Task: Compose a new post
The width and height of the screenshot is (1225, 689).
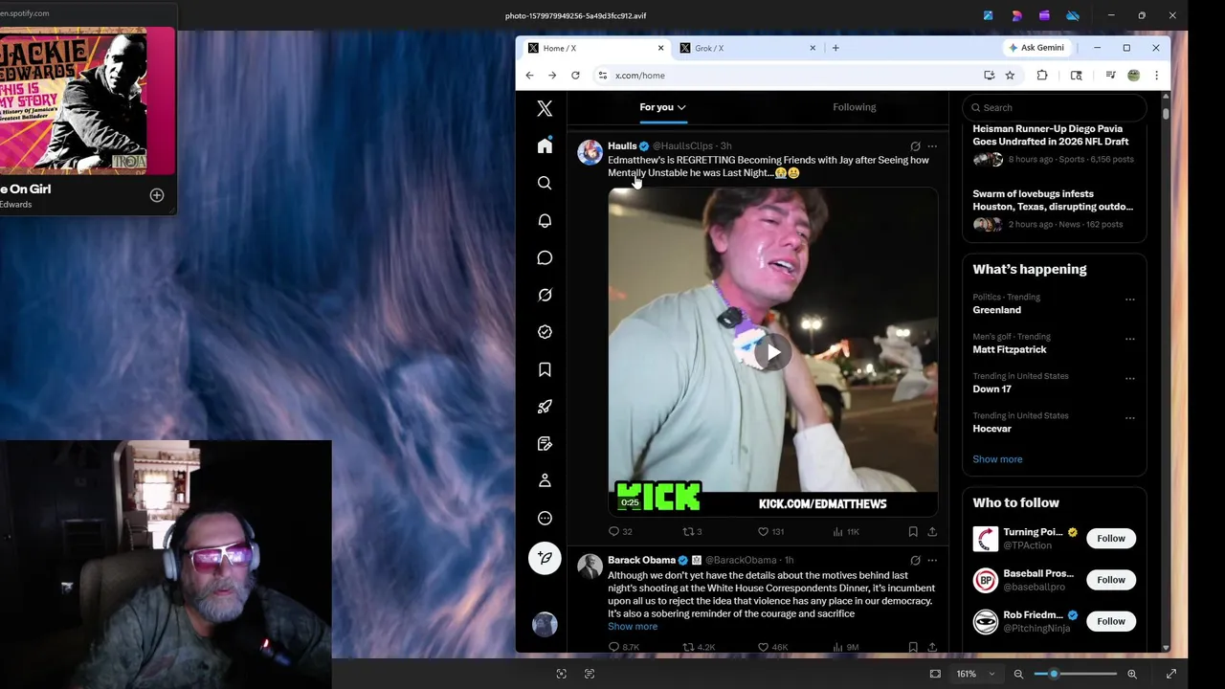Action: point(545,558)
